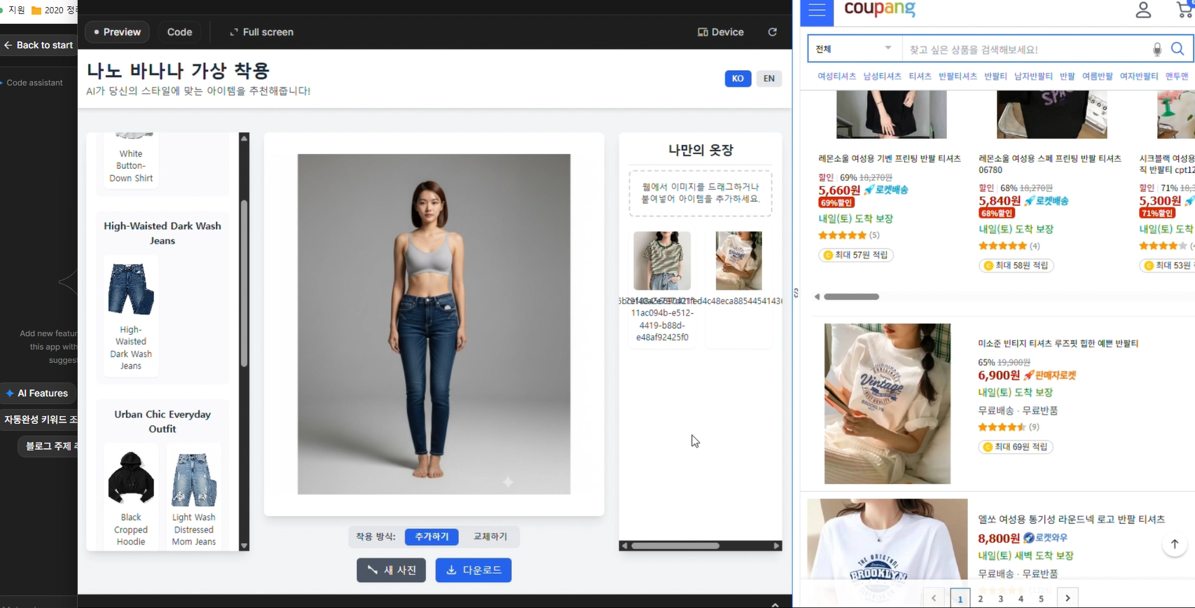This screenshot has width=1195, height=608.
Task: Click in the Coupang search input field
Action: pos(1026,49)
